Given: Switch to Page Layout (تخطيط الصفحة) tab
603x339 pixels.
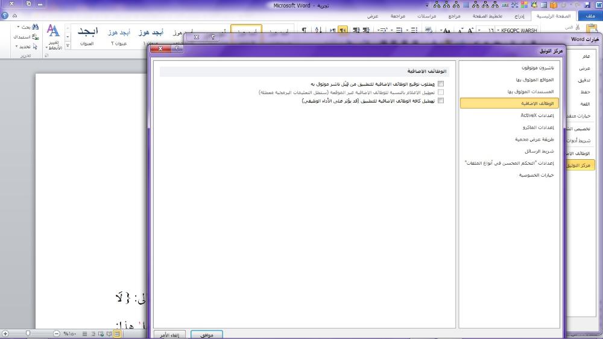Looking at the screenshot, I should [x=487, y=16].
